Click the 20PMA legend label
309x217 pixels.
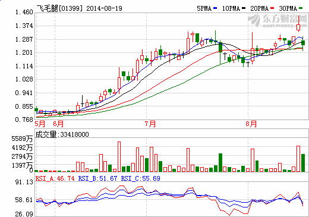pyautogui.click(x=259, y=8)
